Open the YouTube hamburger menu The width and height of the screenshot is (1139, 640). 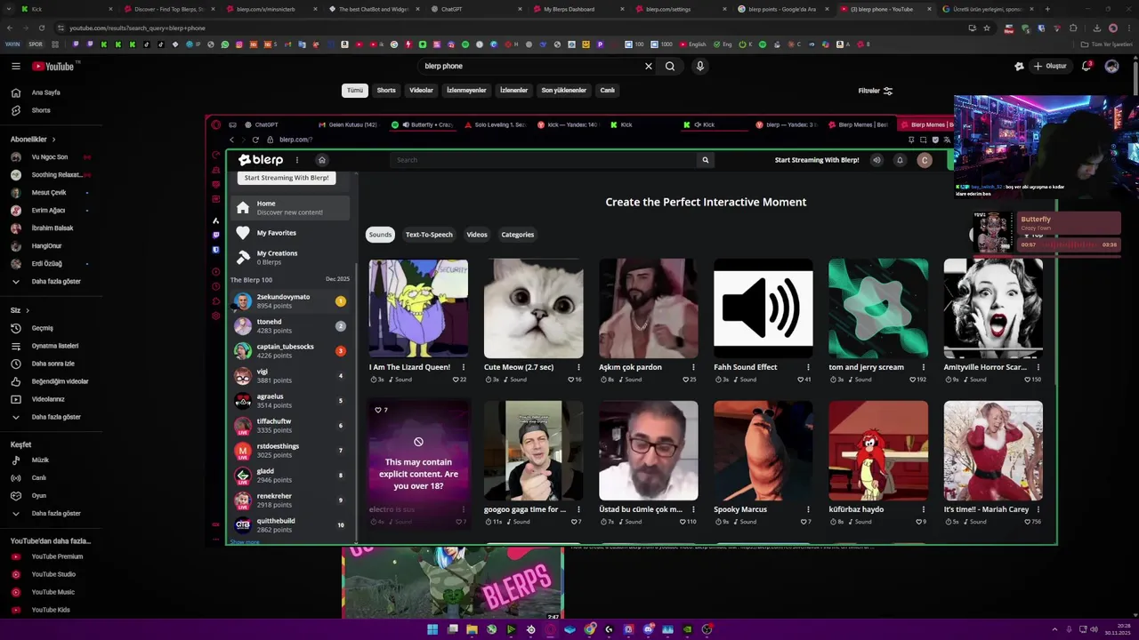15,66
